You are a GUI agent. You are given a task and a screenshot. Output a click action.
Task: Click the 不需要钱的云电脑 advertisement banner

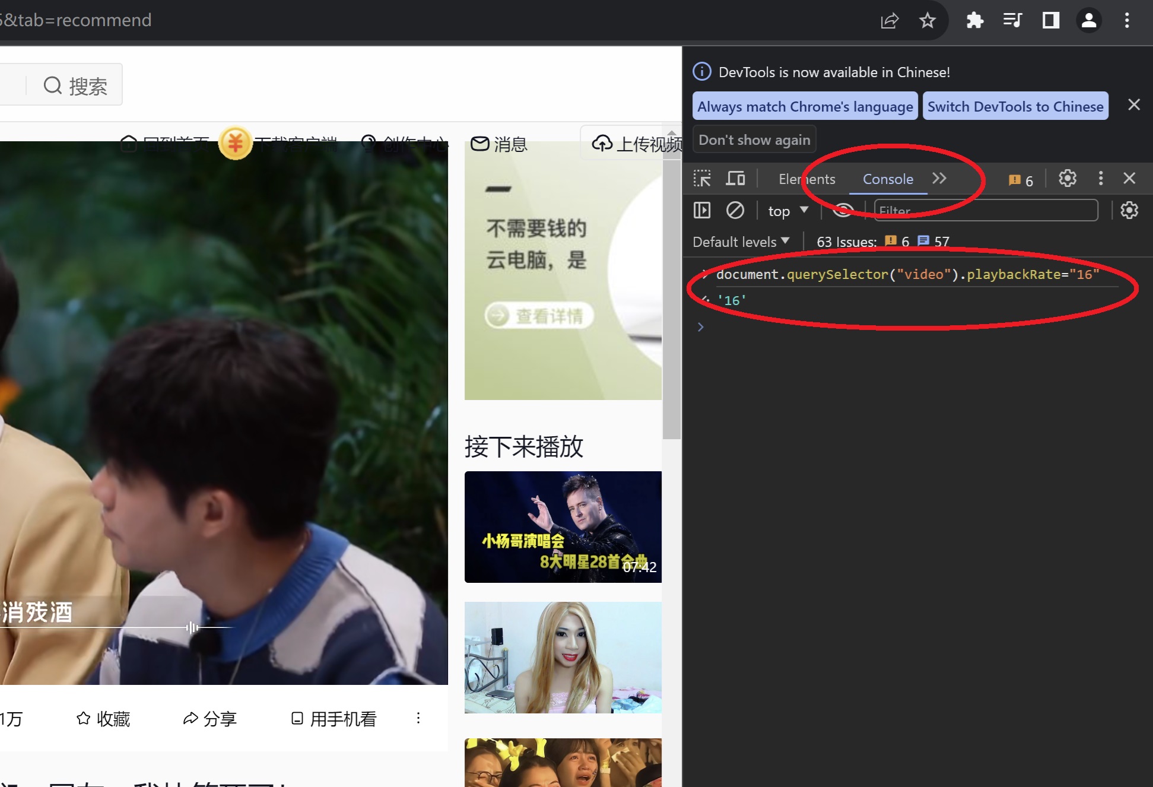[563, 271]
